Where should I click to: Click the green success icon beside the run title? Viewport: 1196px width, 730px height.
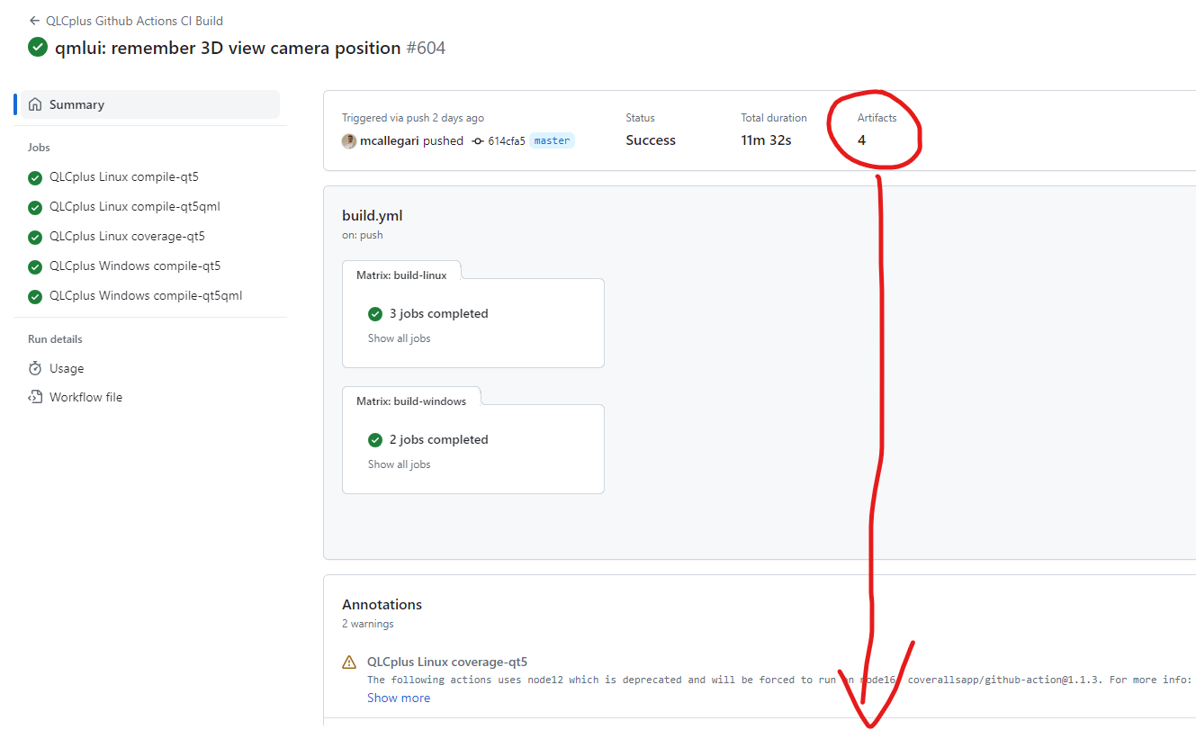[x=38, y=47]
